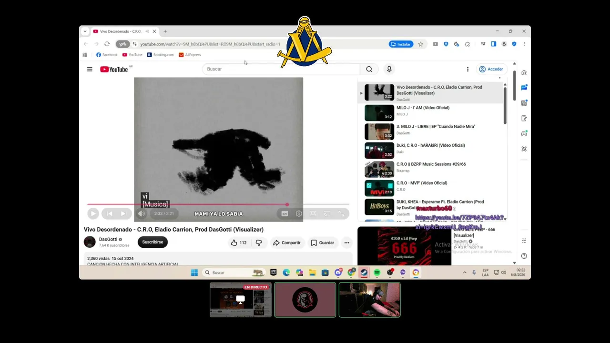
Task: Open the DasGotti channel avatar
Action: 90,242
